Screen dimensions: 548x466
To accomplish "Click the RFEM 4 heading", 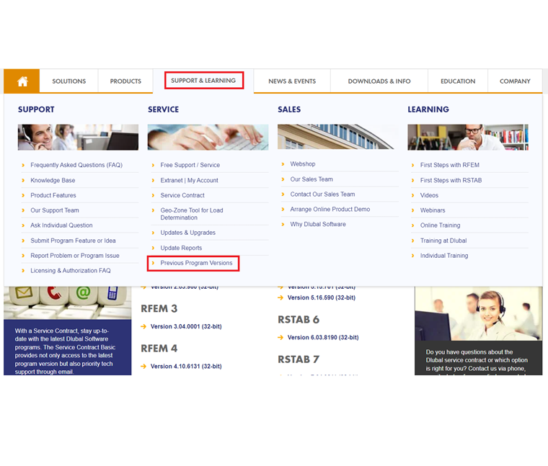I will pyautogui.click(x=159, y=349).
